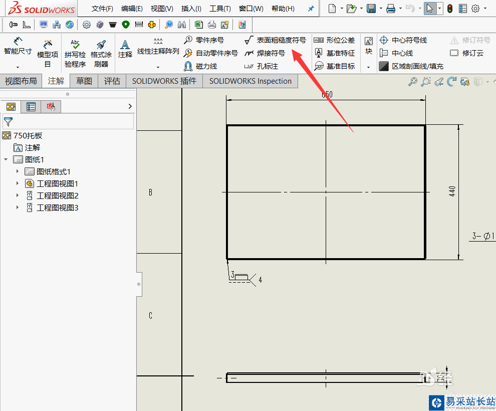
Task: Open the 插入(I) menu
Action: coord(191,9)
